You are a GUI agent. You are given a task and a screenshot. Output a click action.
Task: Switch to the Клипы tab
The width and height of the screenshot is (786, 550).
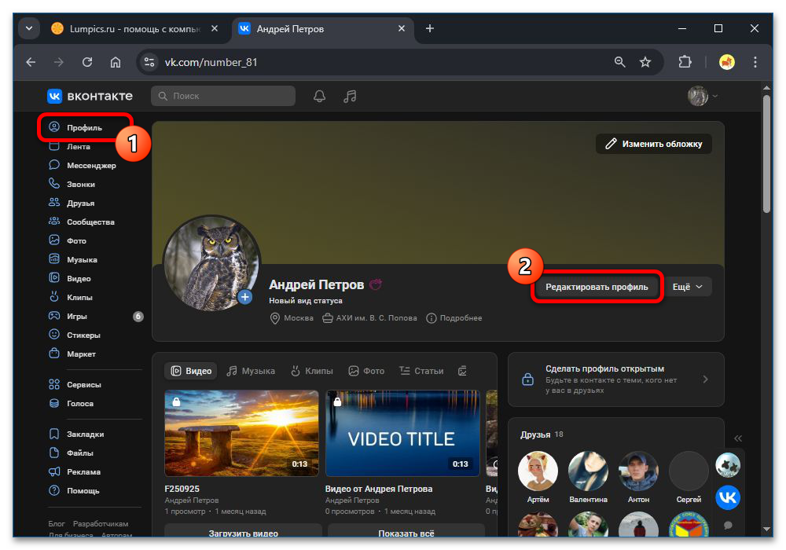pos(312,371)
